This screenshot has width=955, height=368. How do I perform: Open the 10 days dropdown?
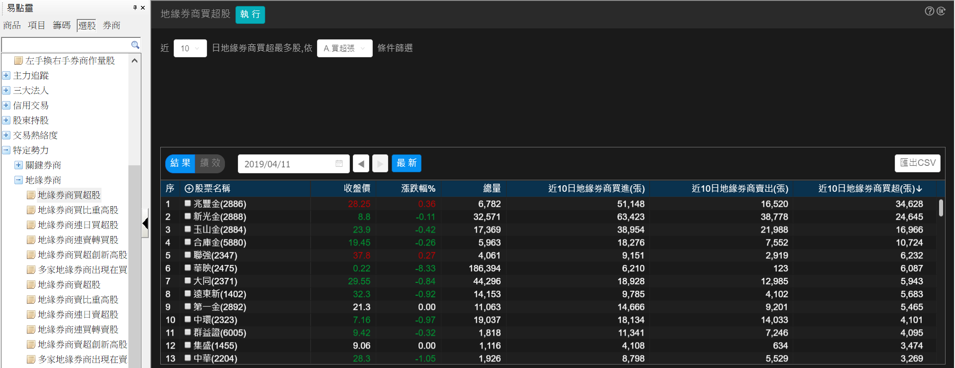tap(190, 48)
